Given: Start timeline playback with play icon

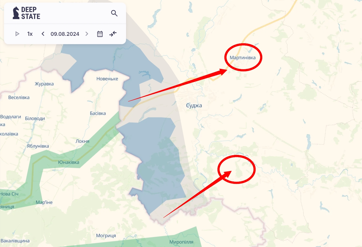Looking at the screenshot, I should [17, 34].
